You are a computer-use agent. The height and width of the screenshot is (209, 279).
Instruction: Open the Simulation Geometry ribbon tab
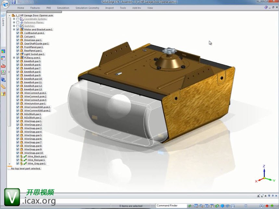coord(87,8)
